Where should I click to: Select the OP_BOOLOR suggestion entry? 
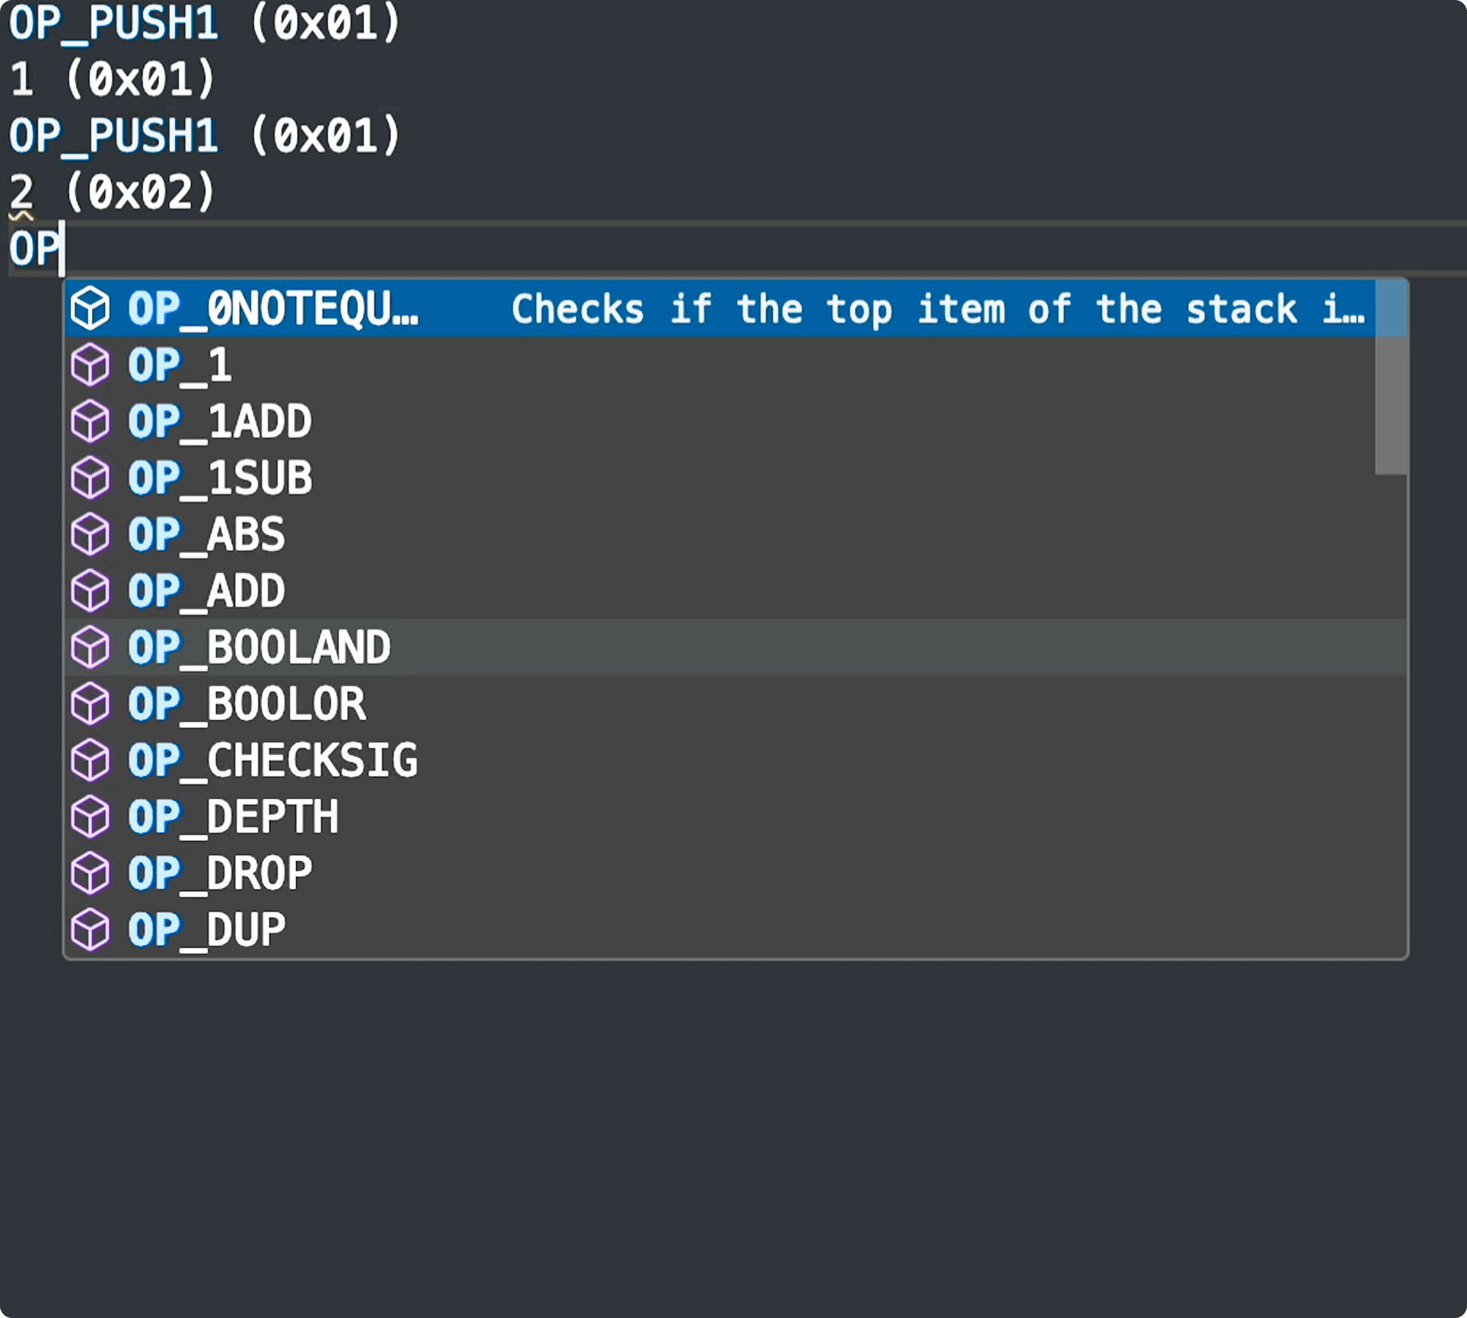coord(247,704)
